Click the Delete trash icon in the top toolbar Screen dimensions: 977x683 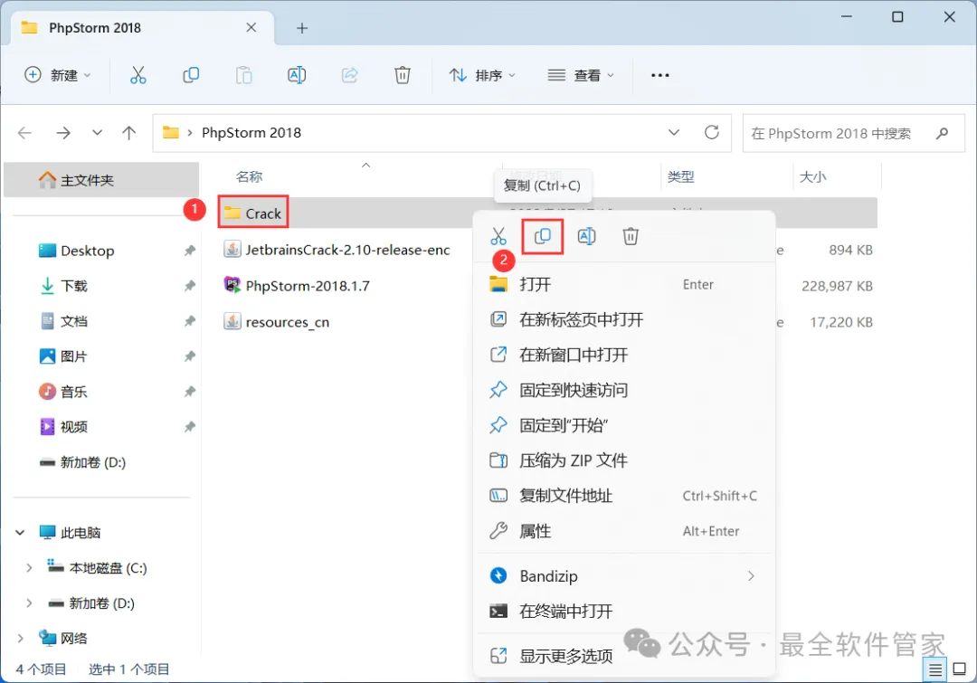[x=403, y=75]
